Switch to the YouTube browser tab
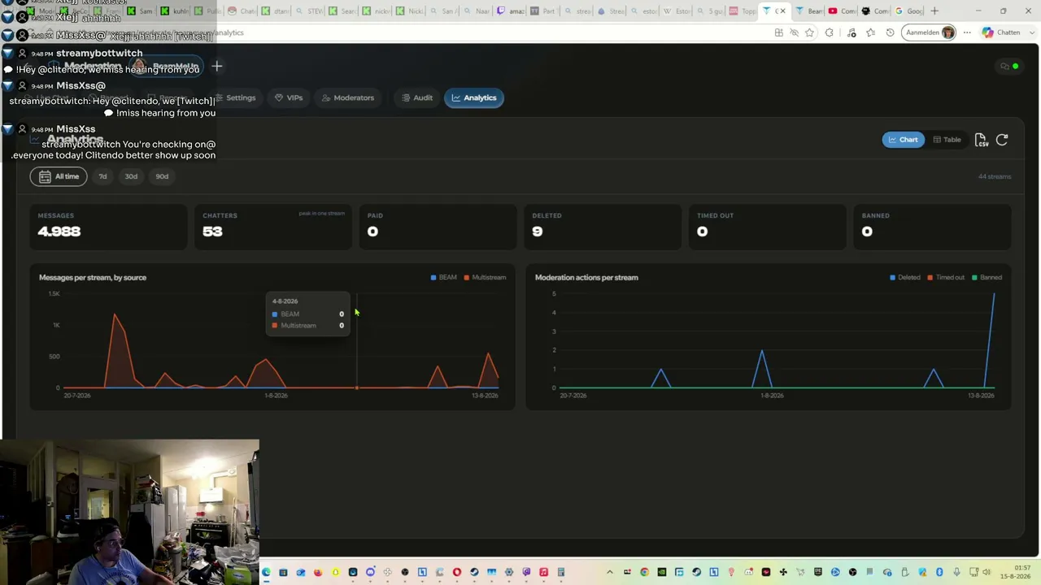Viewport: 1041px width, 585px height. [843, 11]
